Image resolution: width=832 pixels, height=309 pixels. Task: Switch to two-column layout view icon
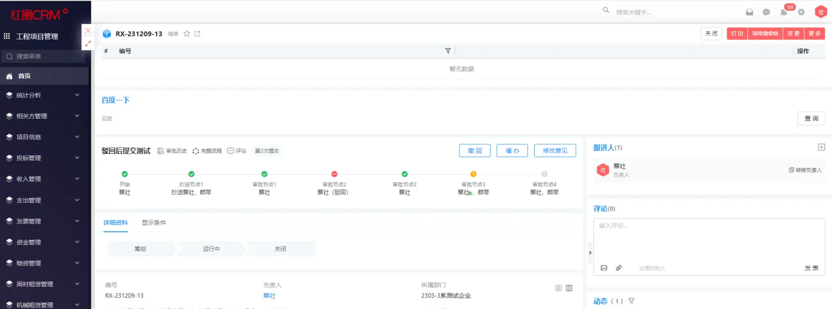pos(569,288)
